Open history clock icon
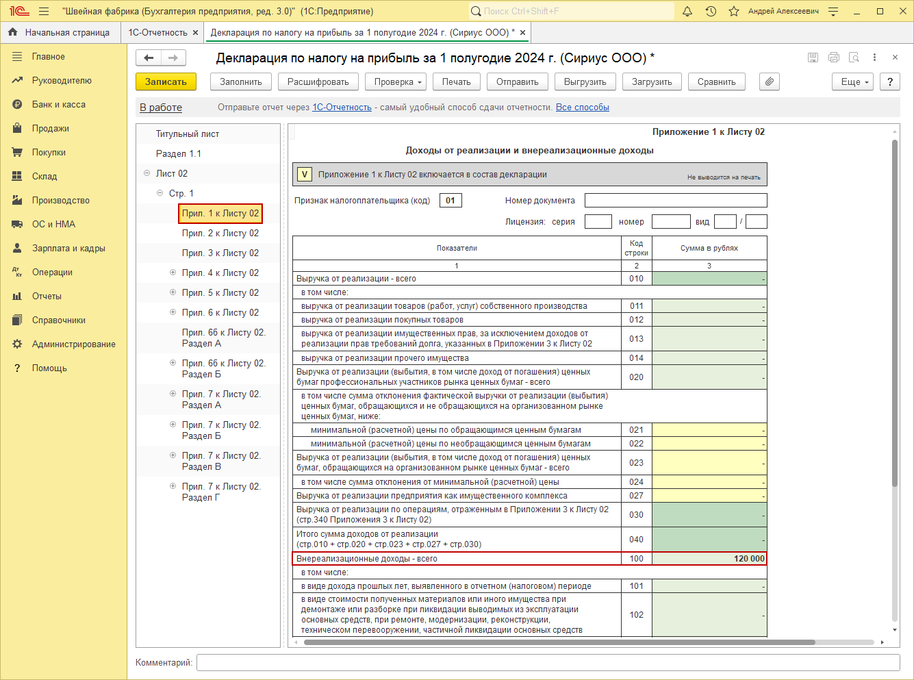914x680 pixels. [x=711, y=11]
